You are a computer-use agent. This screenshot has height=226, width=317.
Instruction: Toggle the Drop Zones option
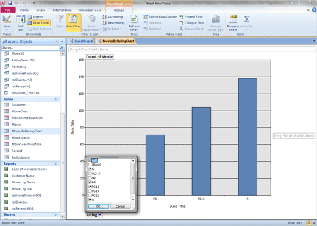[x=38, y=23]
